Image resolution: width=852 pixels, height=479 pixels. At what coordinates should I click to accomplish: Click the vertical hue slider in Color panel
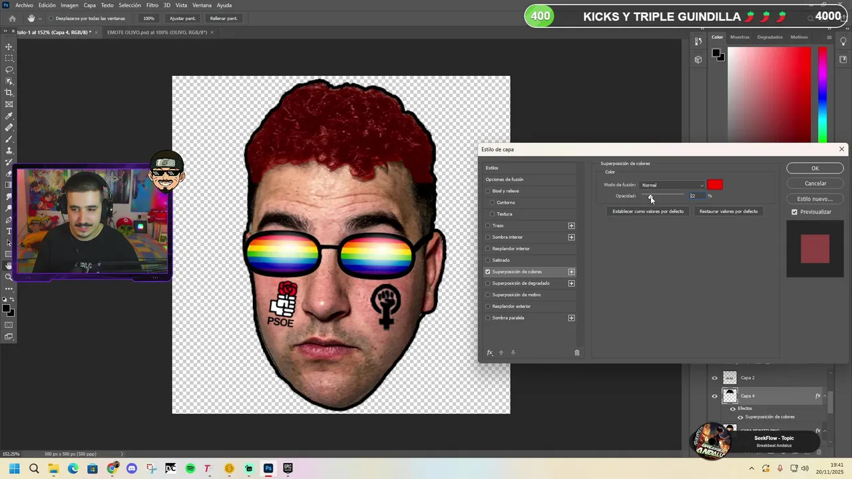click(823, 93)
